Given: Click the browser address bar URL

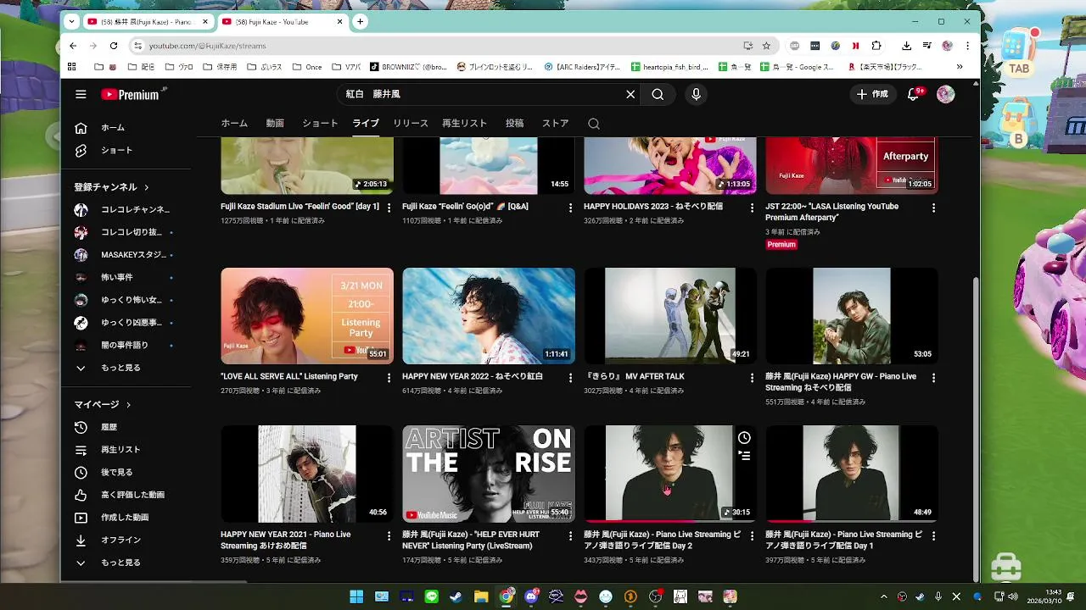Looking at the screenshot, I should 208,46.
